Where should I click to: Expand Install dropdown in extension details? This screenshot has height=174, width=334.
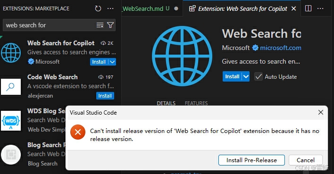[246, 76]
